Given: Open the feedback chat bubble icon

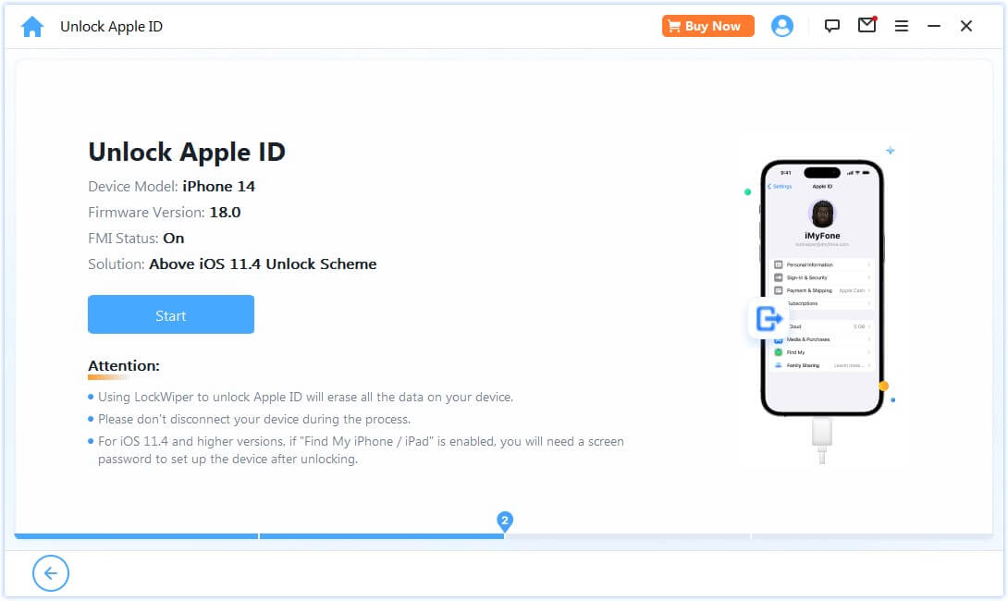Looking at the screenshot, I should (832, 26).
